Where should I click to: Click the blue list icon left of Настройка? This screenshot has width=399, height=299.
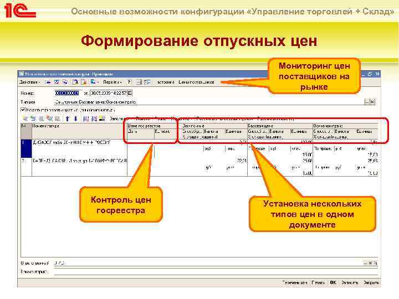[147, 82]
